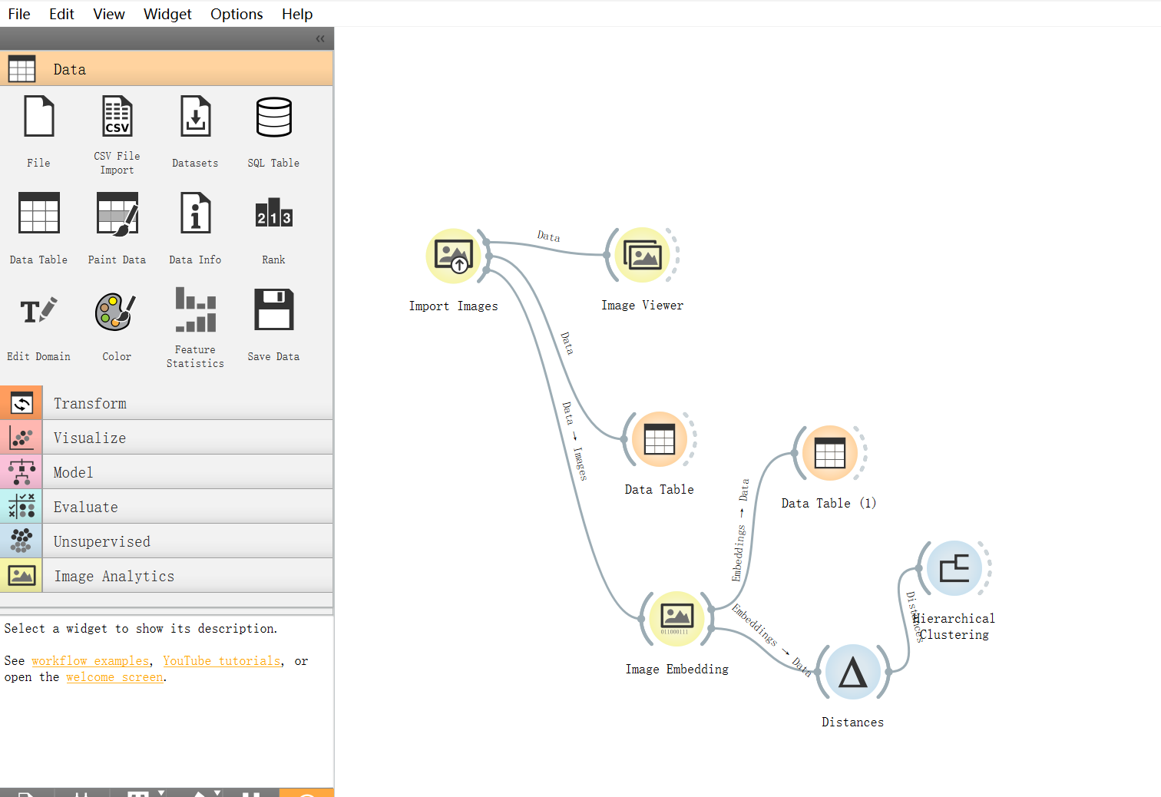Add the SQL Table widget

(273, 117)
